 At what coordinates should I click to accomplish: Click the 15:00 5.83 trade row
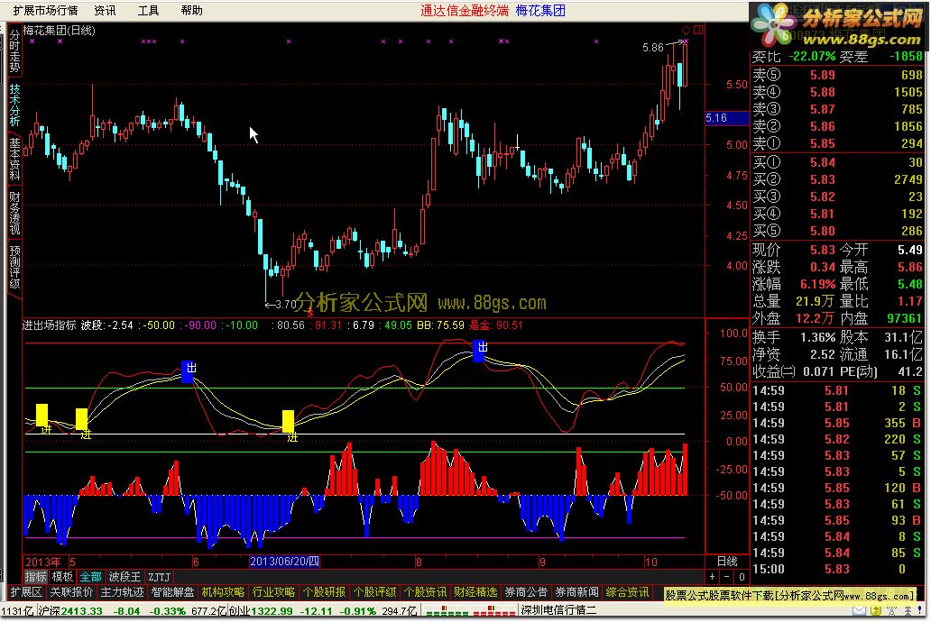pyautogui.click(x=838, y=569)
